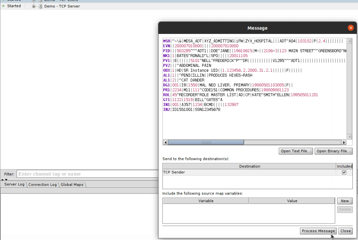Expand the Demo - TCP Client tree node
This screenshot has width=358, height=240.
(33, 1)
